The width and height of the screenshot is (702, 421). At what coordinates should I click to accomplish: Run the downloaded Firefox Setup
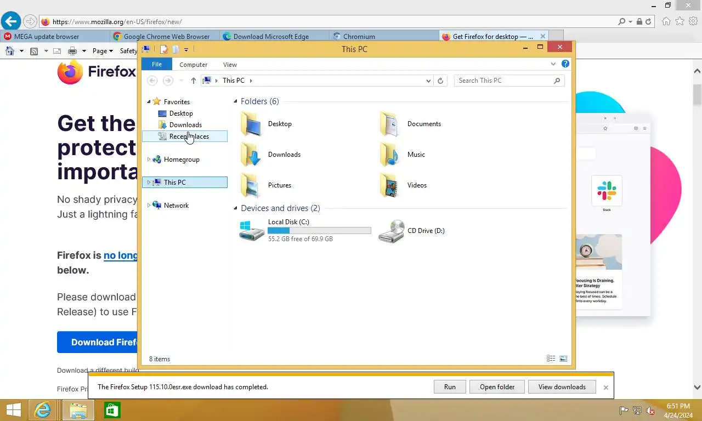tap(450, 387)
